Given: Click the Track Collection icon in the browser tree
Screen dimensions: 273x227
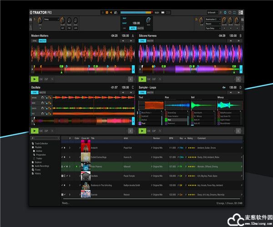Looking at the screenshot, I should click(32, 143).
